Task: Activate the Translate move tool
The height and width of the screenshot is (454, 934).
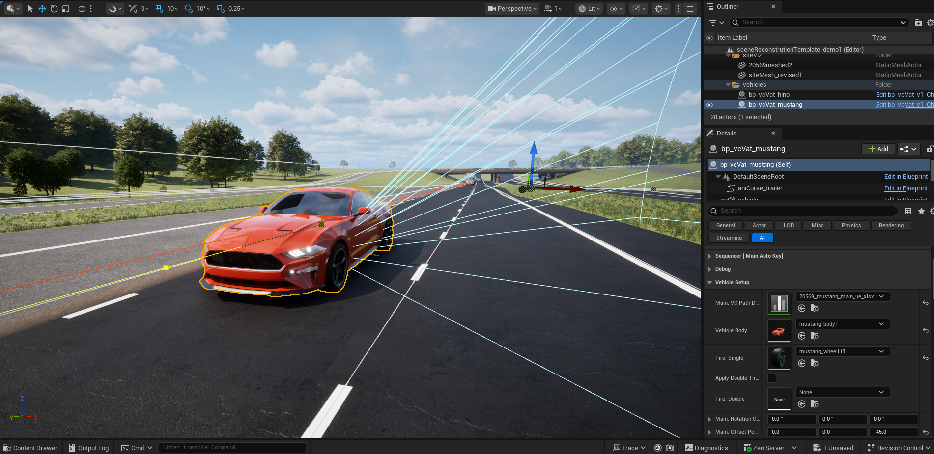Action: [x=42, y=9]
